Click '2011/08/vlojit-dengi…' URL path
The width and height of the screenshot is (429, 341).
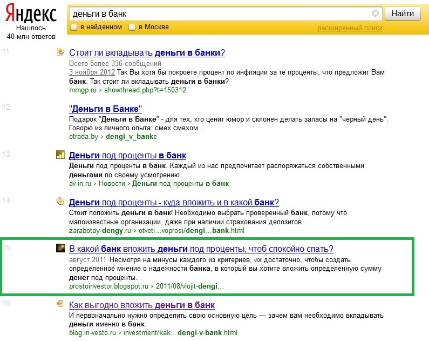189,286
